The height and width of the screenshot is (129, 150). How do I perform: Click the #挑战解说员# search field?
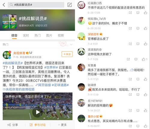tap(36, 5)
